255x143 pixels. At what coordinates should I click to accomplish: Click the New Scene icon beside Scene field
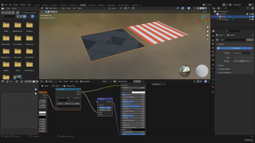224,5
